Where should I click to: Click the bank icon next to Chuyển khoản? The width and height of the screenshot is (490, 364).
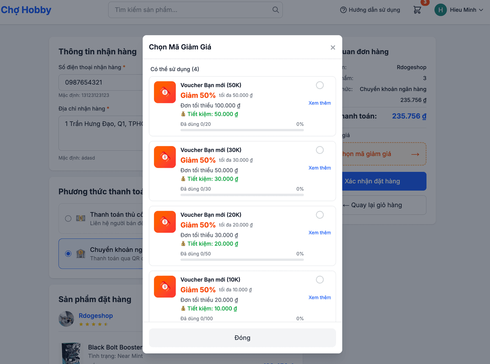(80, 254)
